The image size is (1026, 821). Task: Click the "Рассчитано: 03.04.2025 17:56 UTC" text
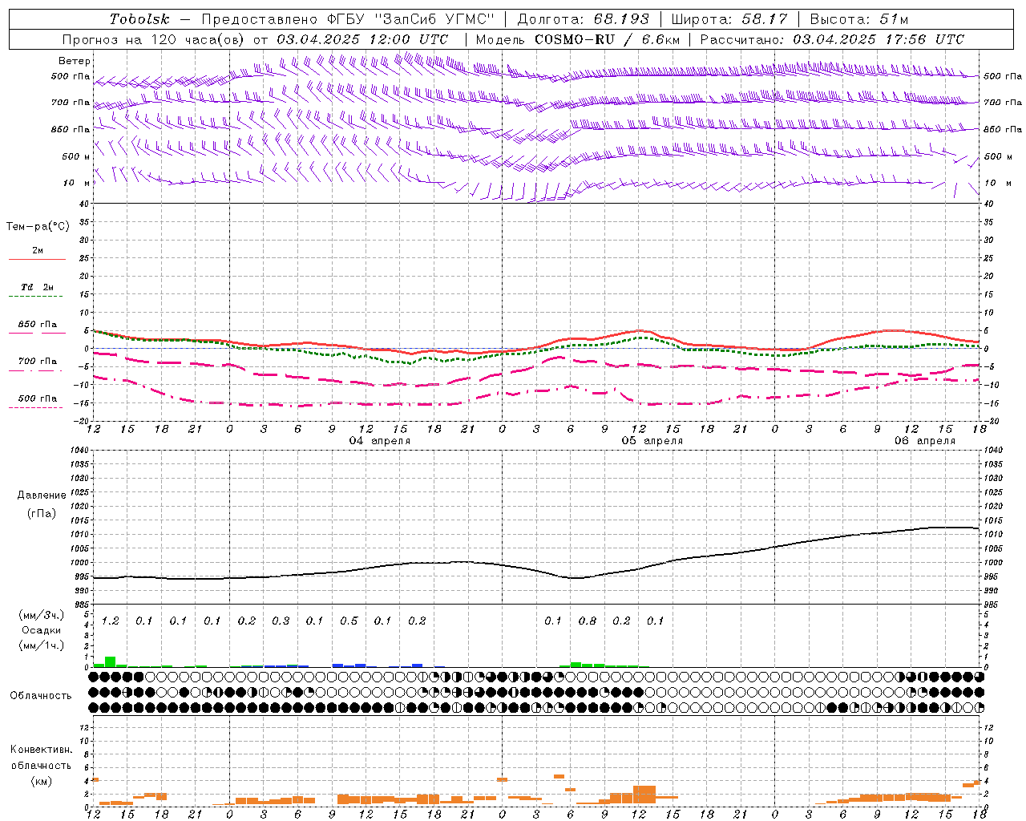pos(832,38)
